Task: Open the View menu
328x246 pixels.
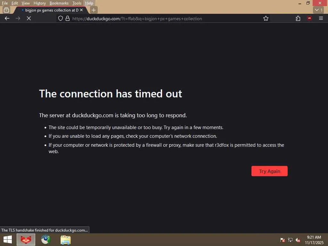Action: click(26, 3)
